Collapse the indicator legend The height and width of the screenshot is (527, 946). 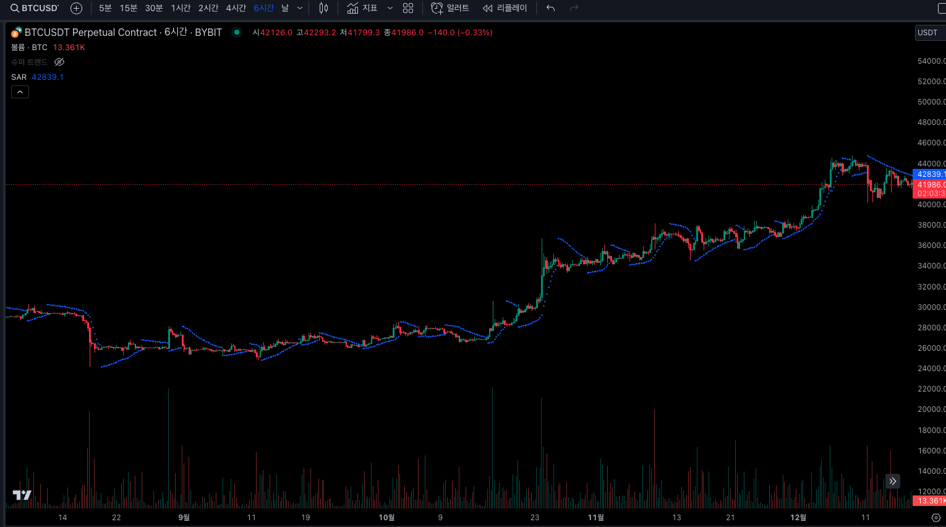coord(20,92)
